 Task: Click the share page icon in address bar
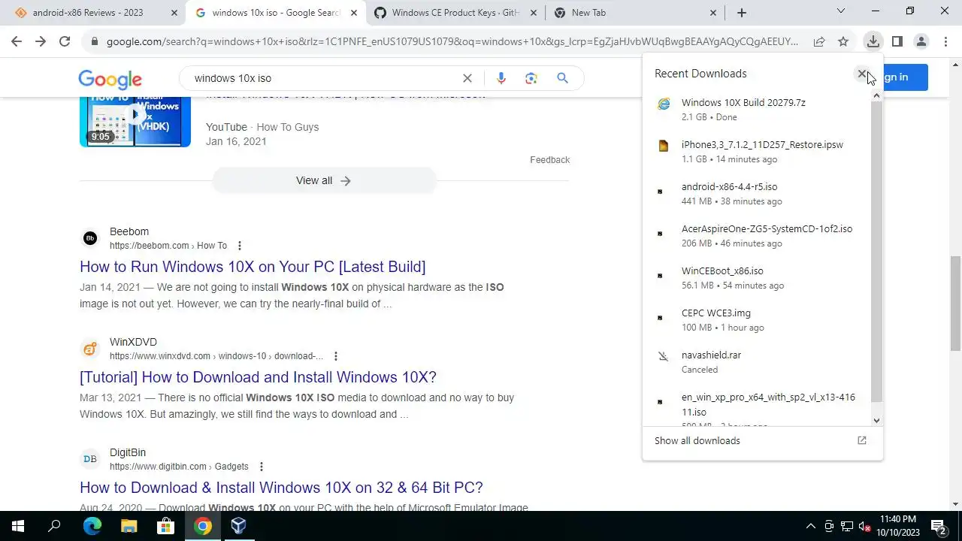pos(819,42)
